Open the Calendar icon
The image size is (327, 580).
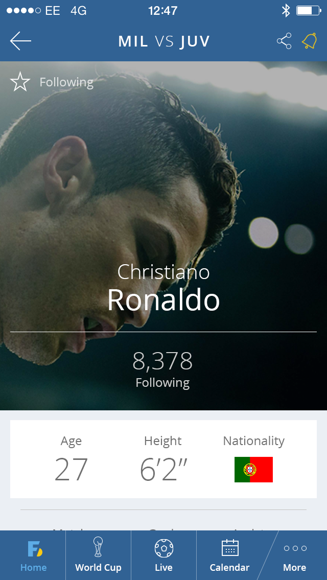(230, 548)
